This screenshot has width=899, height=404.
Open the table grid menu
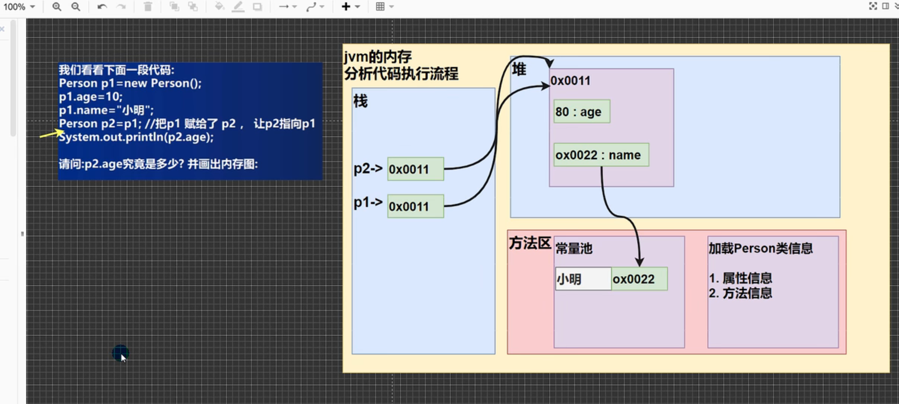(384, 6)
